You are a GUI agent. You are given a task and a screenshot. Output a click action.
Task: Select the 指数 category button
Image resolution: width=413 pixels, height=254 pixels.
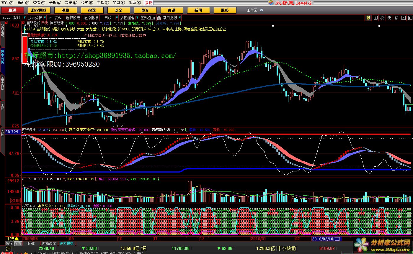coord(92,10)
